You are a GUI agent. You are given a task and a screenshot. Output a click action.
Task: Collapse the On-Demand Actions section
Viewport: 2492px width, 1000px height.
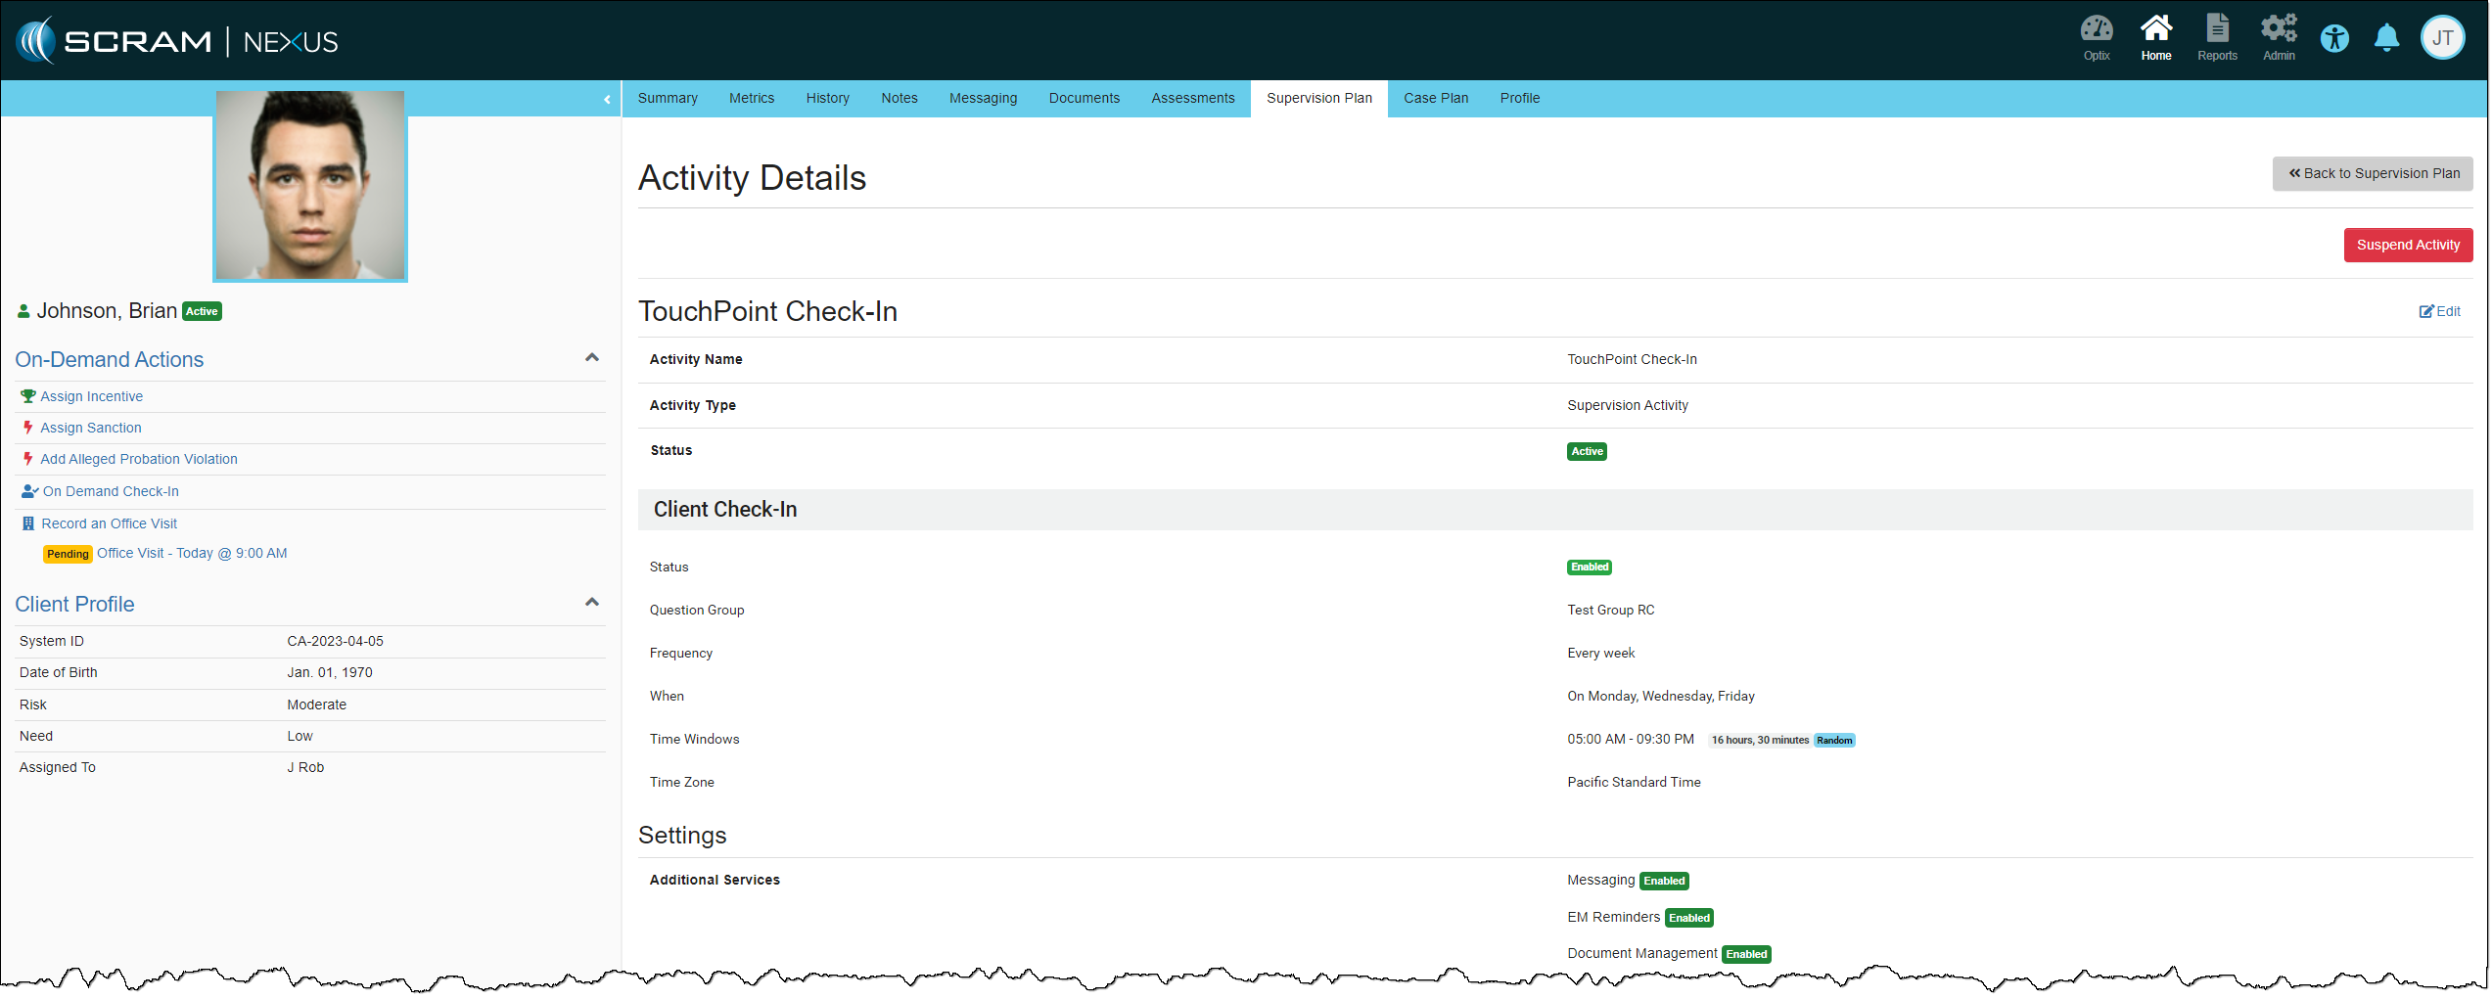point(591,358)
